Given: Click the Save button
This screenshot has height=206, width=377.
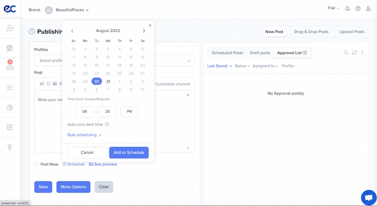Looking at the screenshot, I should (43, 187).
